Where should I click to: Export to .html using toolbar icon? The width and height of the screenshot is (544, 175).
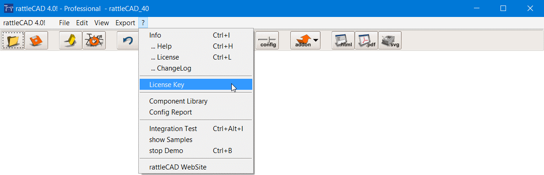pos(343,40)
